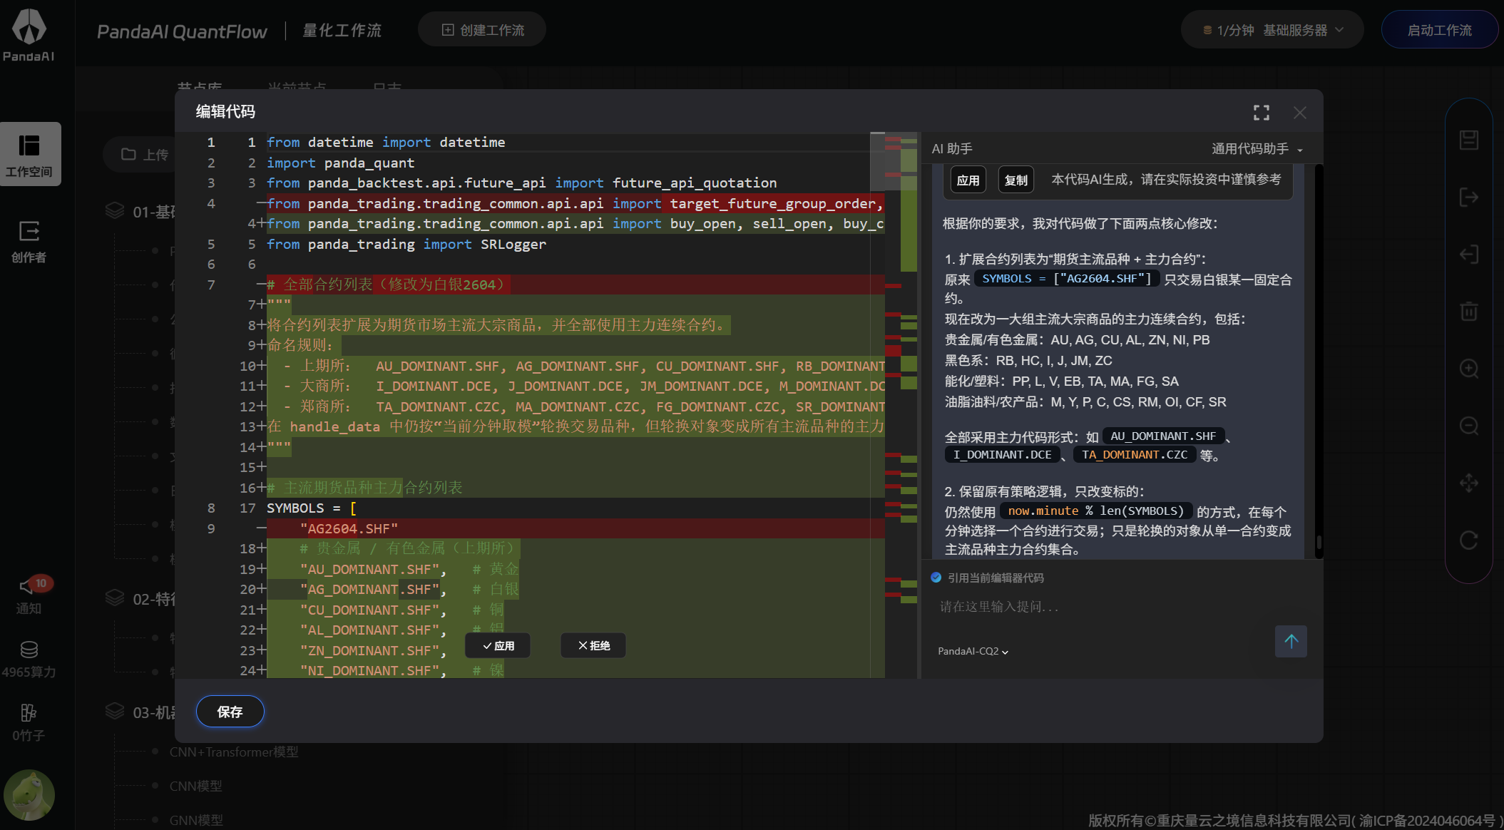This screenshot has height=830, width=1504.
Task: Click the 'import panda_quant' code line
Action: (x=340, y=163)
